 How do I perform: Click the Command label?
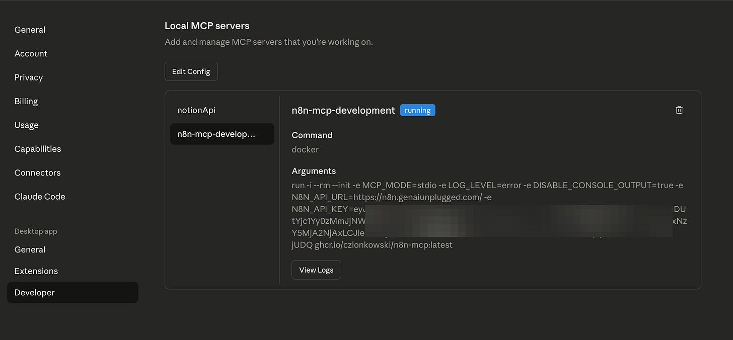(312, 135)
